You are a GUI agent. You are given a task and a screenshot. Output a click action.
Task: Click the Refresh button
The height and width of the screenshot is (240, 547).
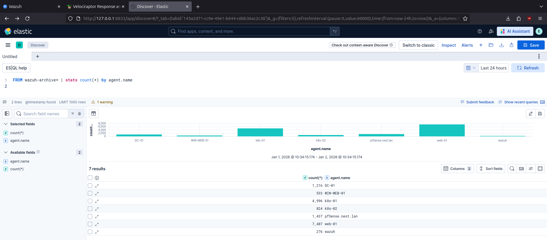[x=528, y=68]
